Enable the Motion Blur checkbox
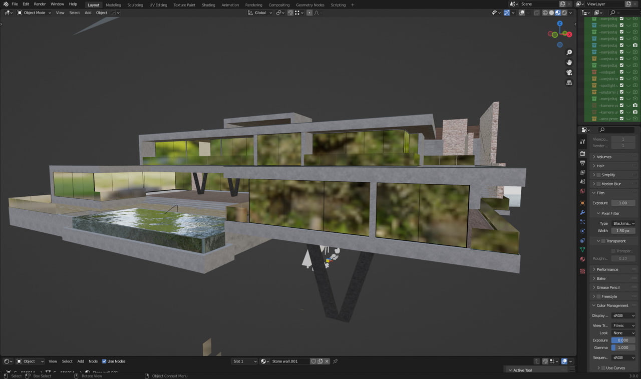Viewport: 641px width, 379px height. tap(598, 184)
